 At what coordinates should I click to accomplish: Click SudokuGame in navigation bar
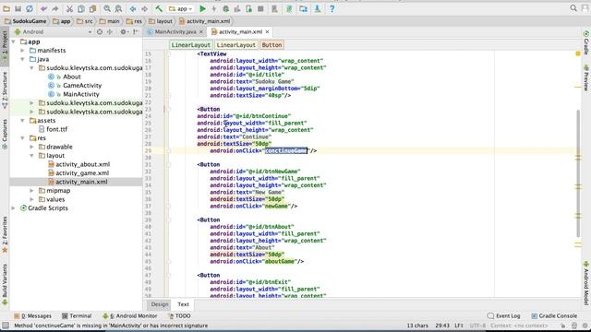(x=25, y=21)
